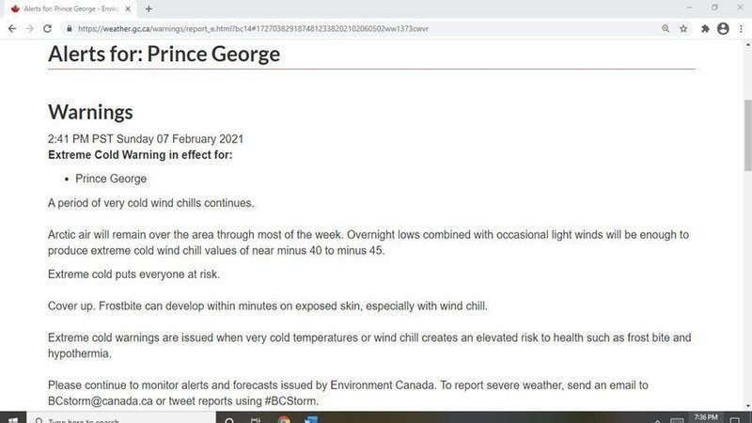The width and height of the screenshot is (752, 423).
Task: Click the Forward navigation arrow
Action: click(x=29, y=28)
